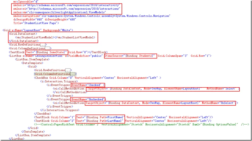
Task: Click CheckBox Grid.Column="0" tag
Action: click(53, 78)
